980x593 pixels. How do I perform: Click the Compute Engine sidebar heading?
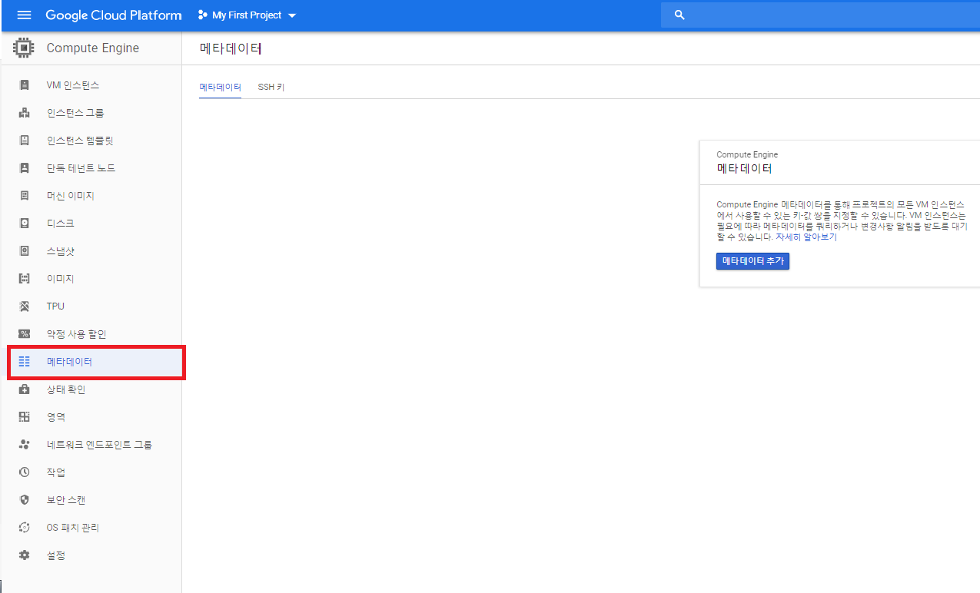(x=93, y=48)
